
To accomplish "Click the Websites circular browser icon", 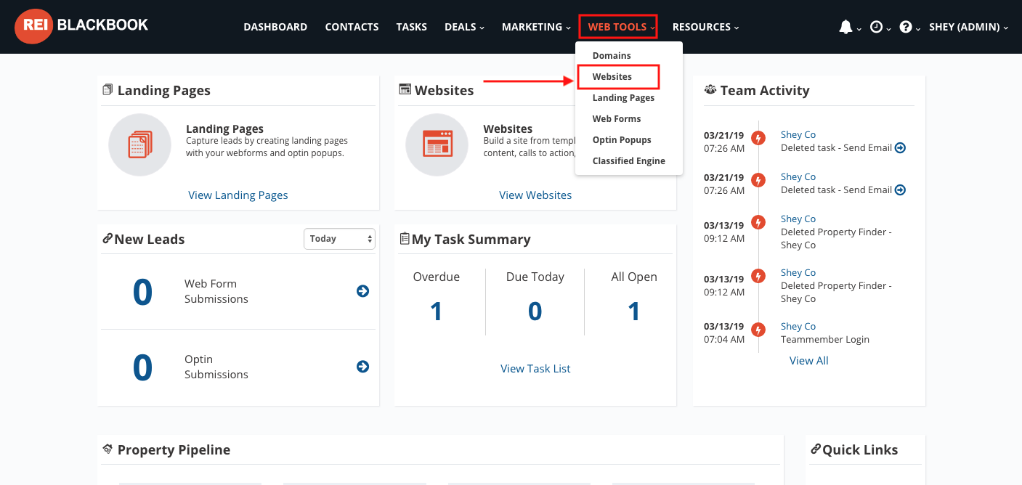I will click(437, 145).
